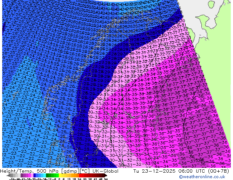Click the (00+78) forecast offset label
The width and height of the screenshot is (233, 180).
coord(218,171)
